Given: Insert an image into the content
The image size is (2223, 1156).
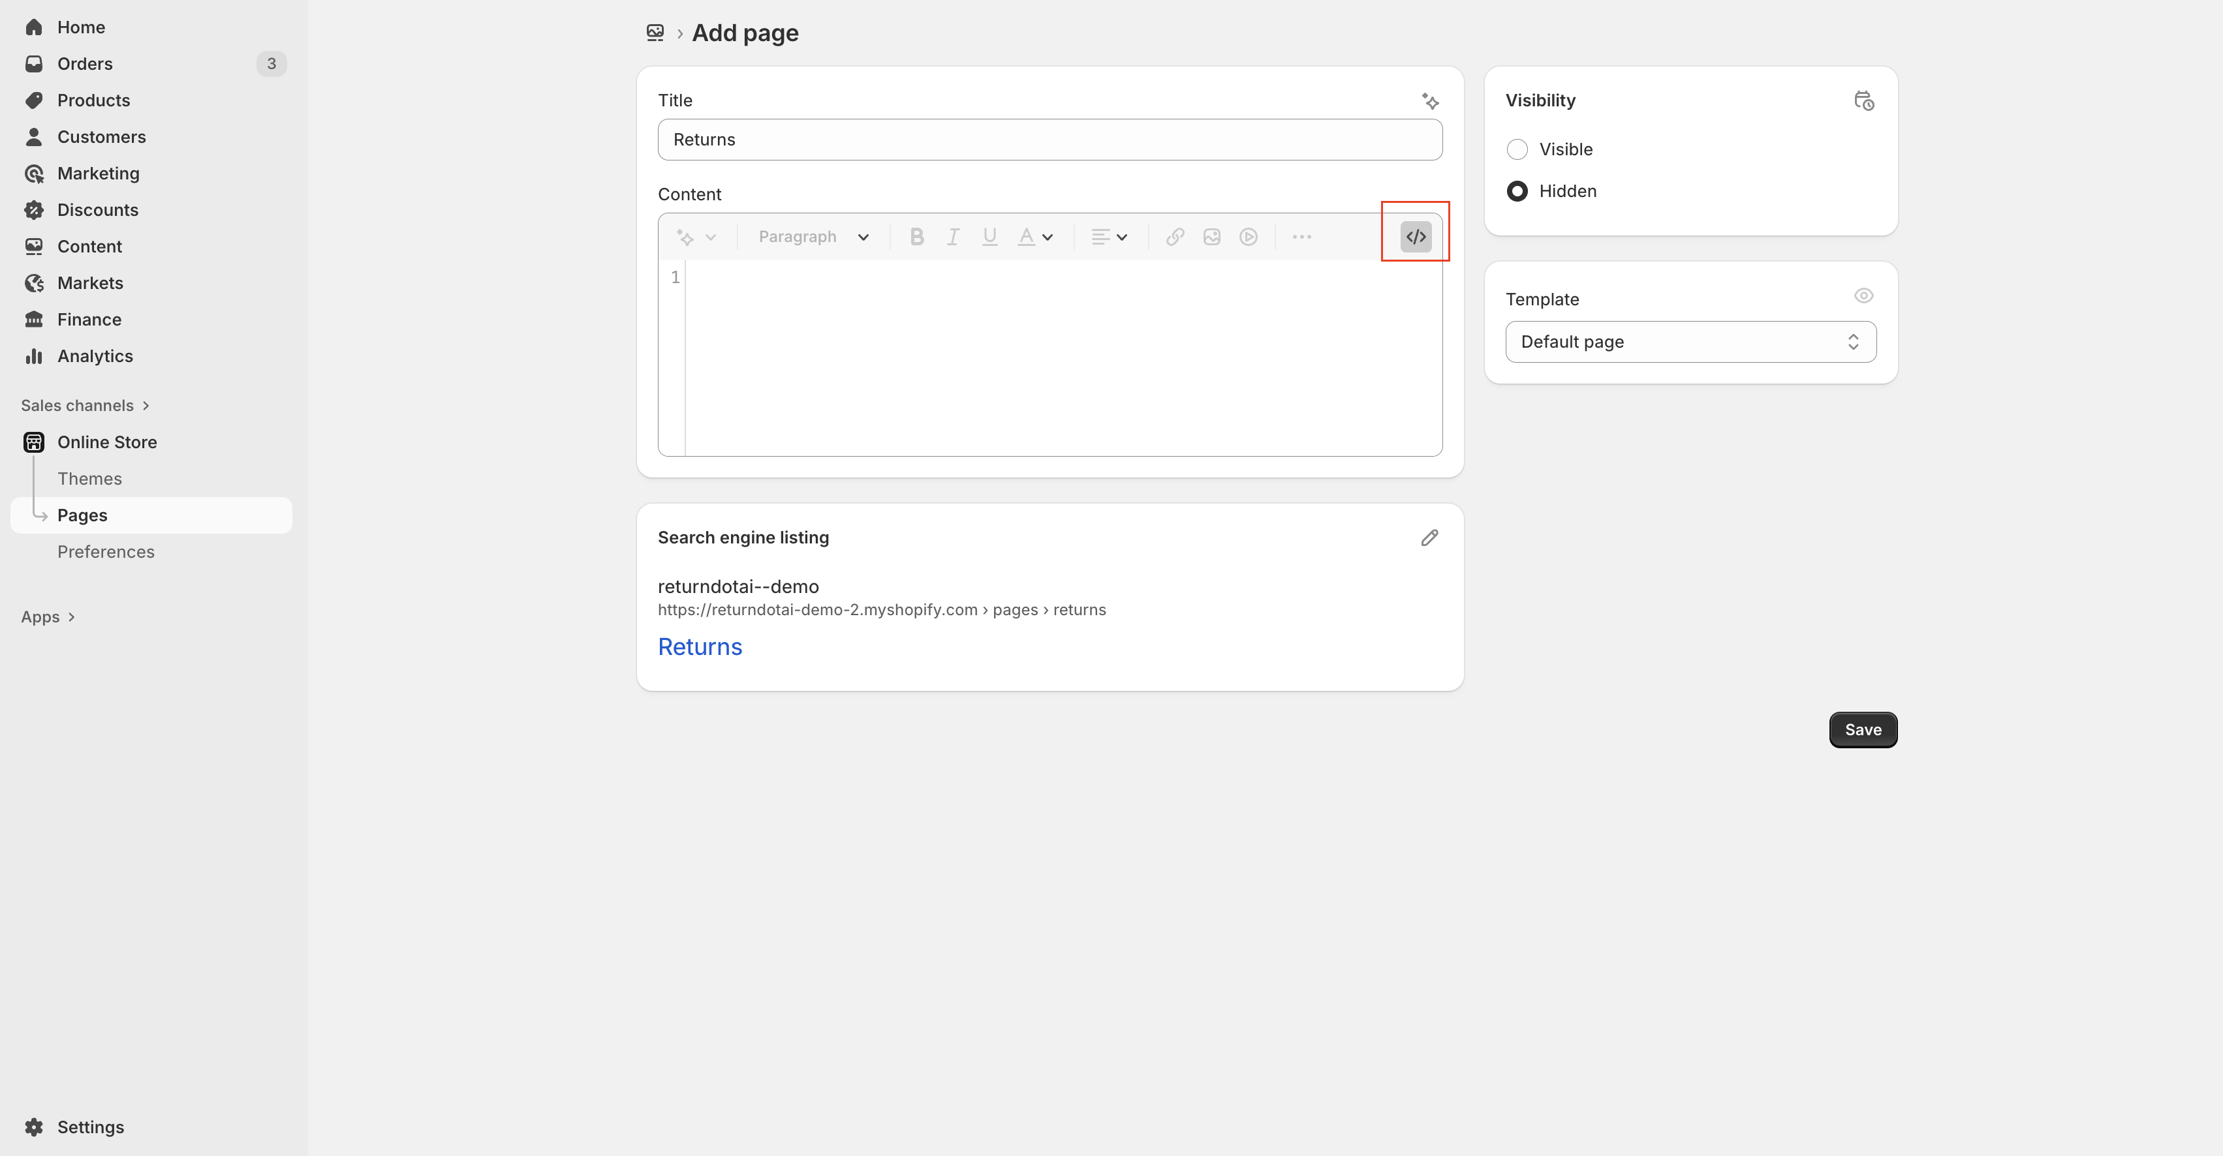Looking at the screenshot, I should tap(1211, 236).
